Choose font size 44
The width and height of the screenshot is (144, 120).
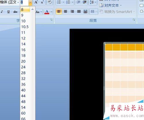[25, 96]
